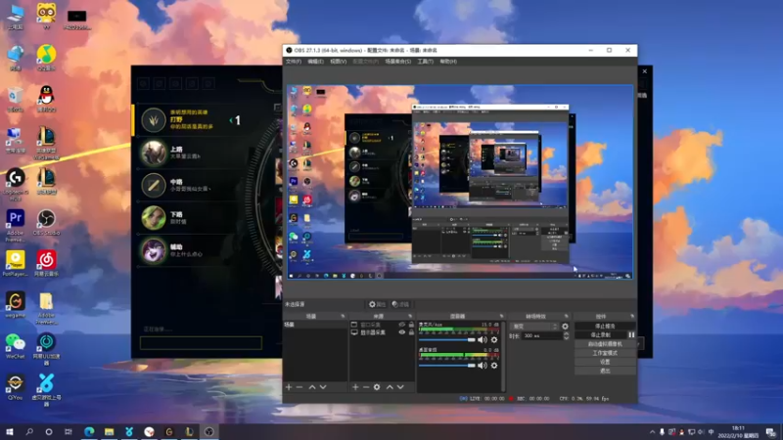This screenshot has width=783, height=440.
Task: Open the WeChat desktop shortcut
Action: pos(15,346)
